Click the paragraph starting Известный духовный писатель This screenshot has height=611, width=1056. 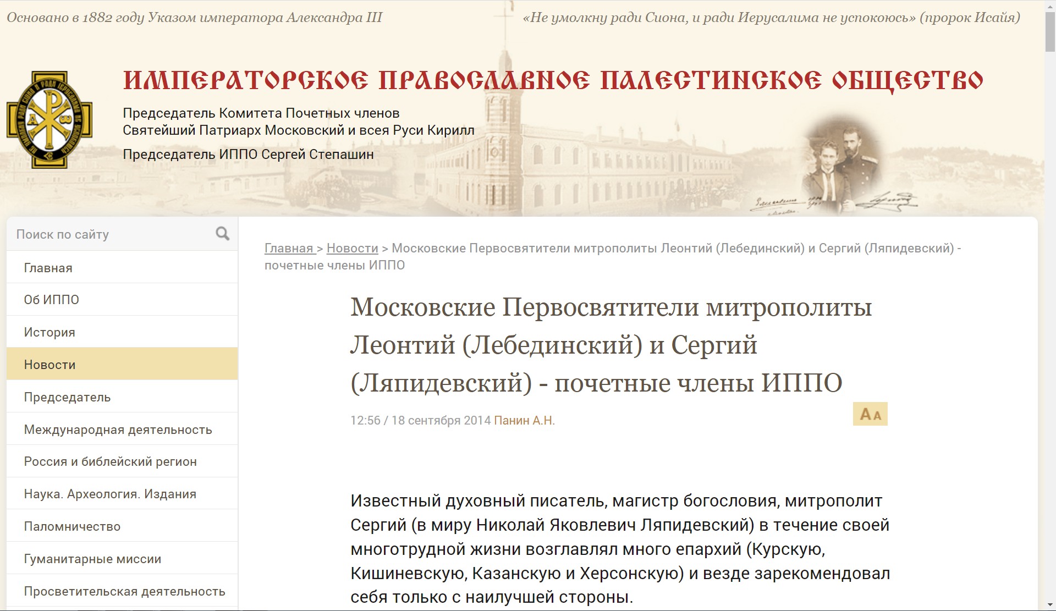pyautogui.click(x=620, y=549)
